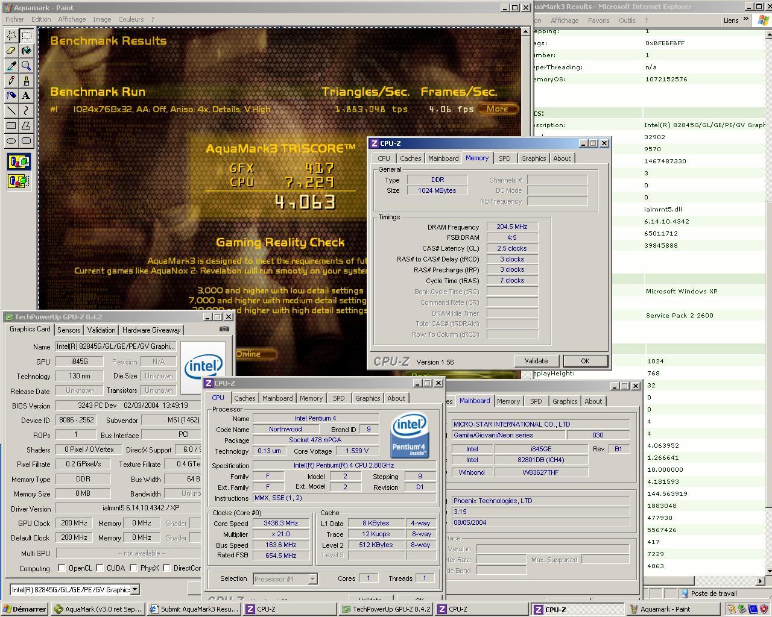Screen dimensions: 772x617
Task: Select the Pencil tool in Paint
Action: (11, 81)
